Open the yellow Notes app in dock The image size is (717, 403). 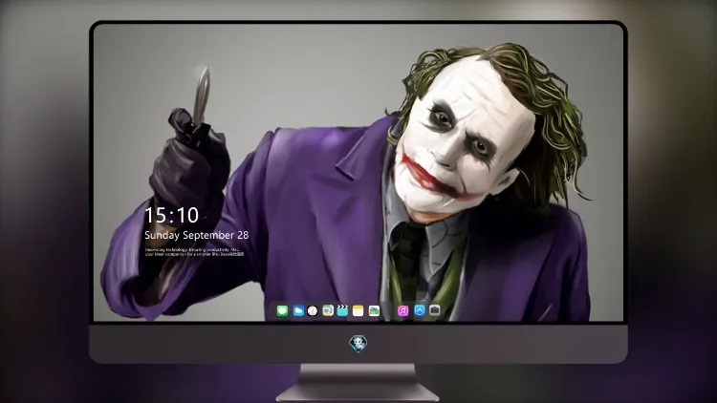(358, 311)
